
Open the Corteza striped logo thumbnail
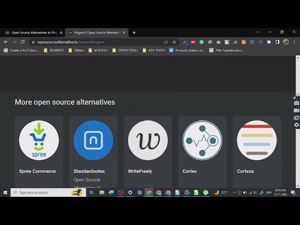click(x=257, y=140)
